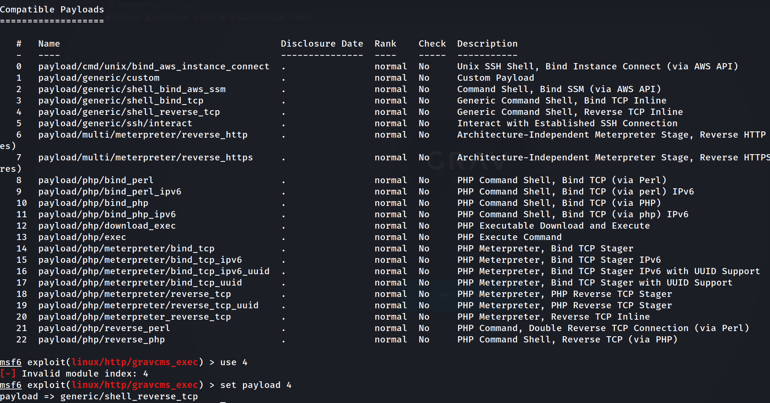Open the faint Google Hacking DB bookmark
Viewport: 770px width, 403px height.
point(261,18)
